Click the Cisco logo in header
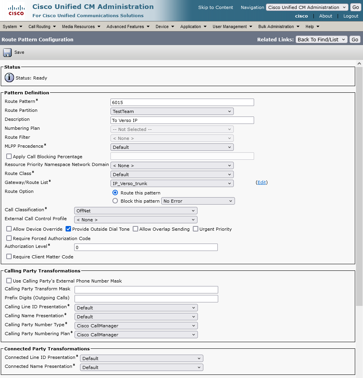363x378 pixels. pyautogui.click(x=16, y=11)
